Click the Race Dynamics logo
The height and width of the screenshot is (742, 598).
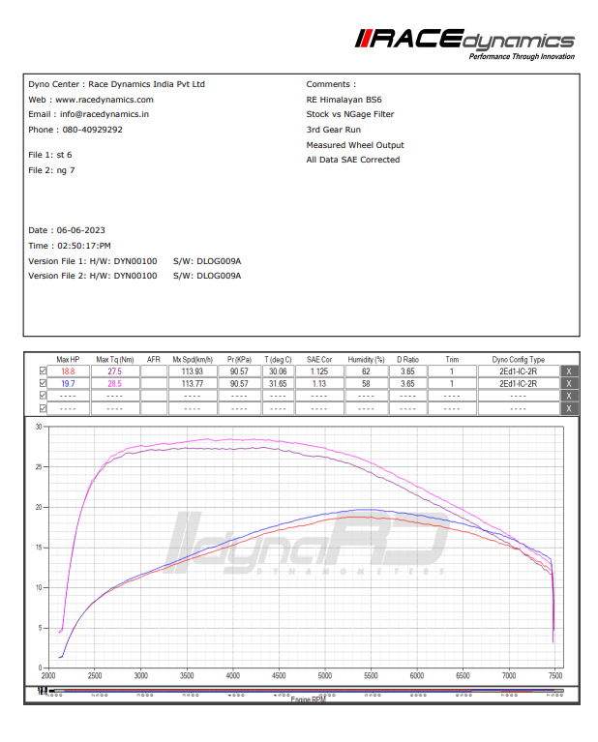pyautogui.click(x=464, y=43)
